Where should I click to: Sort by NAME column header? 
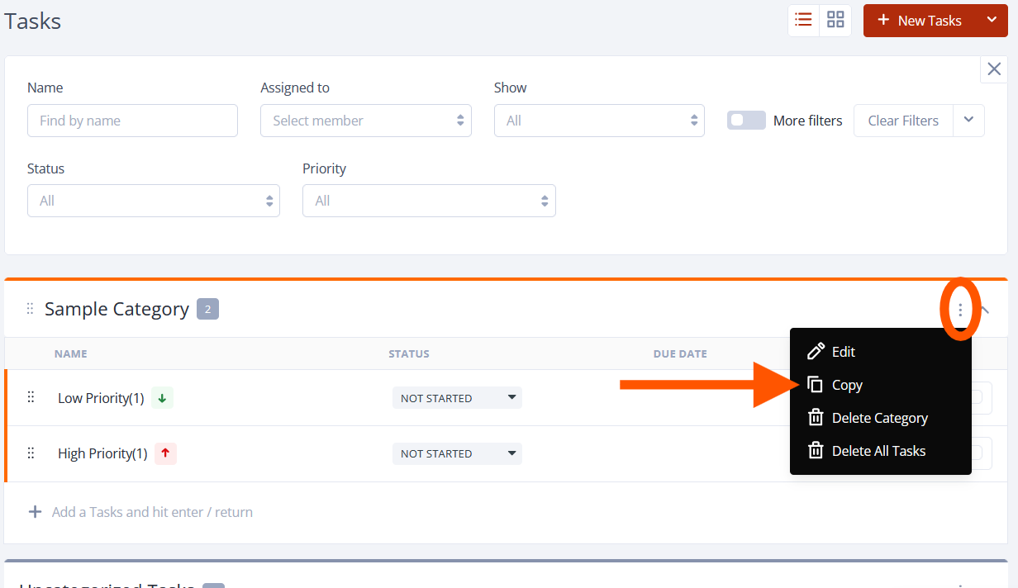[71, 353]
